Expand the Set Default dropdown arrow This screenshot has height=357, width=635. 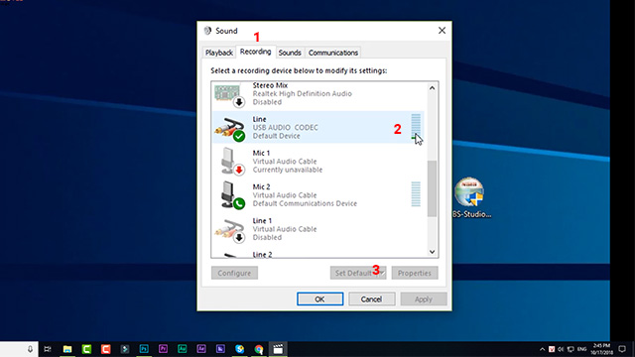click(382, 273)
